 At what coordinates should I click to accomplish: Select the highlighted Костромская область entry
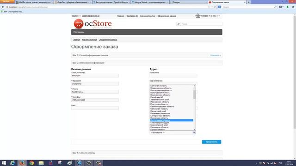pos(172,120)
